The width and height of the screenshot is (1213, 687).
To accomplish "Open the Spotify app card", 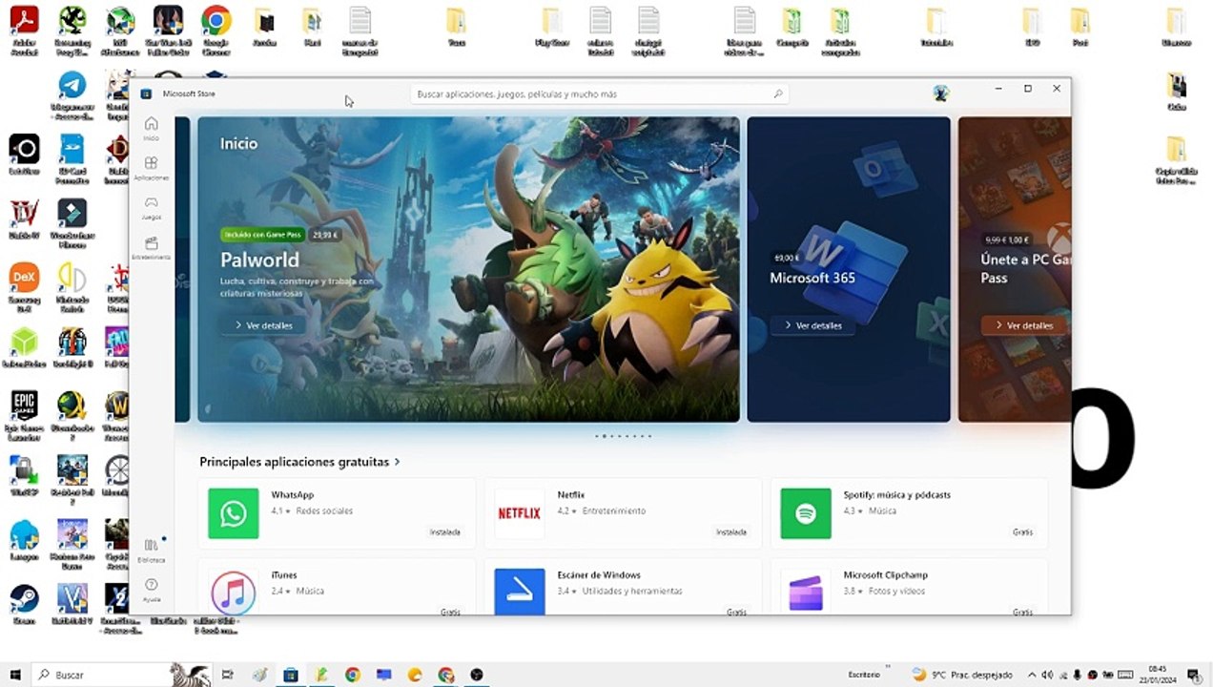I will 909,513.
